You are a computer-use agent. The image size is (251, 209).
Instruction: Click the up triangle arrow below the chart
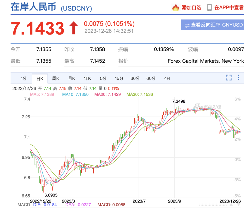[231, 205]
